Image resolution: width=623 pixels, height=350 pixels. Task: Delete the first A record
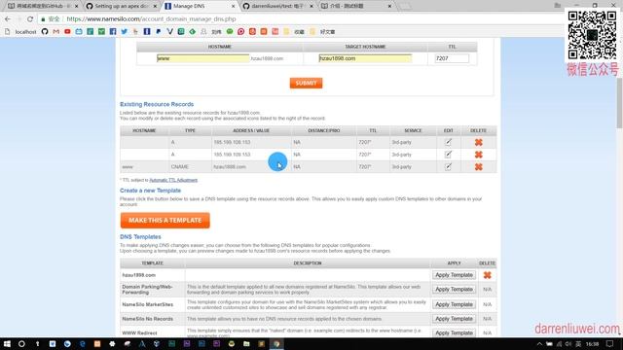(478, 142)
